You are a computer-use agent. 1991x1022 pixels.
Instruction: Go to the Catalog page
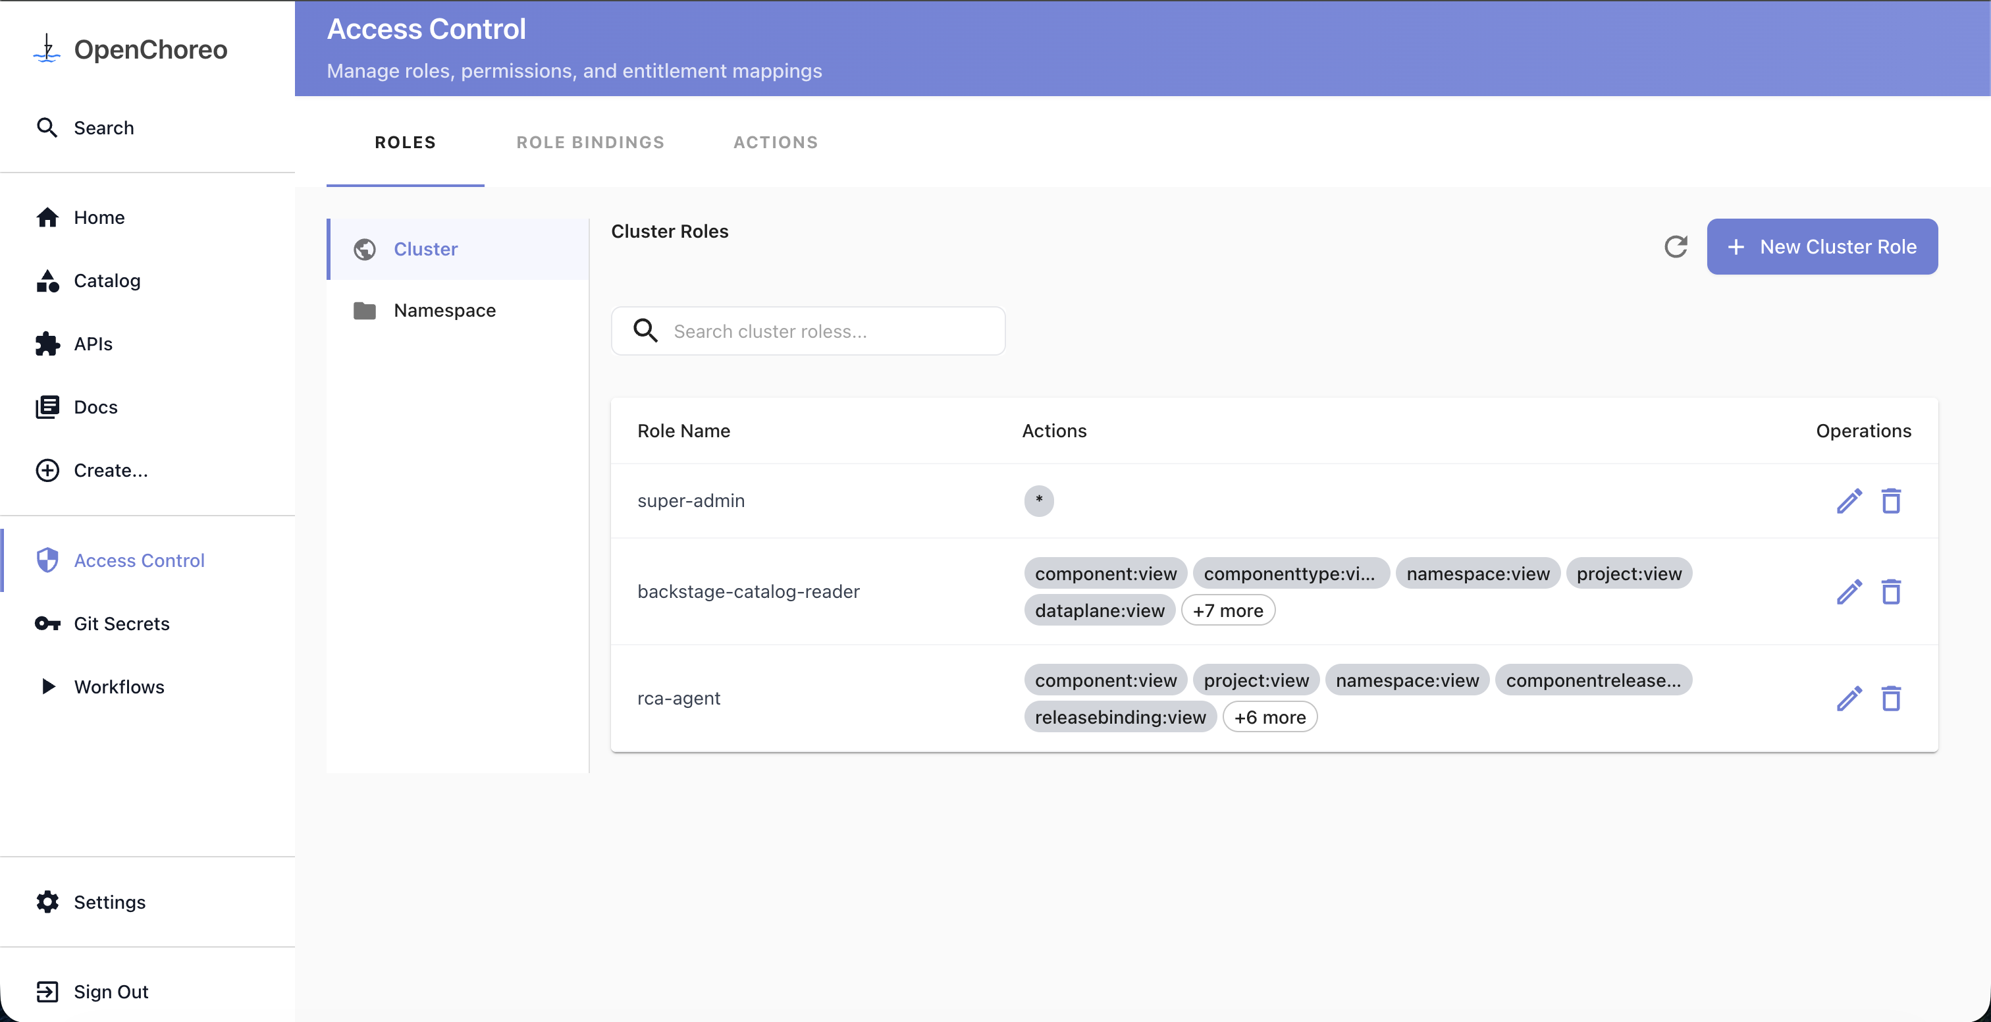(x=107, y=281)
